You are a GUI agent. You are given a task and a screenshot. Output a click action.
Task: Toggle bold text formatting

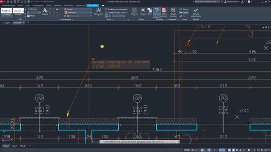[50, 9]
